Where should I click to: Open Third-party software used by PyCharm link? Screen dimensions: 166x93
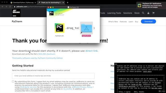pyautogui.click(x=37, y=58)
